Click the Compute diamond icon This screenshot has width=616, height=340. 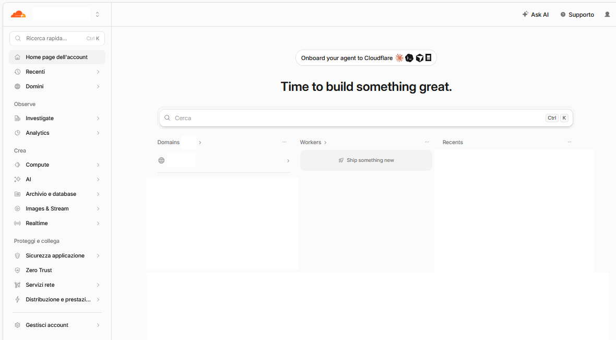[x=17, y=165]
